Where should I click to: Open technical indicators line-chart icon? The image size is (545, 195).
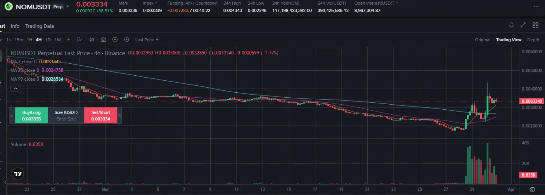(80, 40)
